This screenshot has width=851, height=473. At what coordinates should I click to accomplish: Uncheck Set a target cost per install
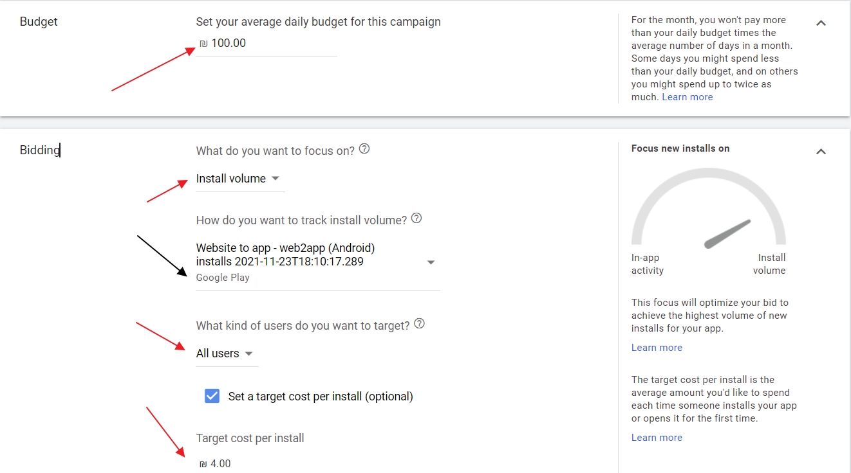212,396
